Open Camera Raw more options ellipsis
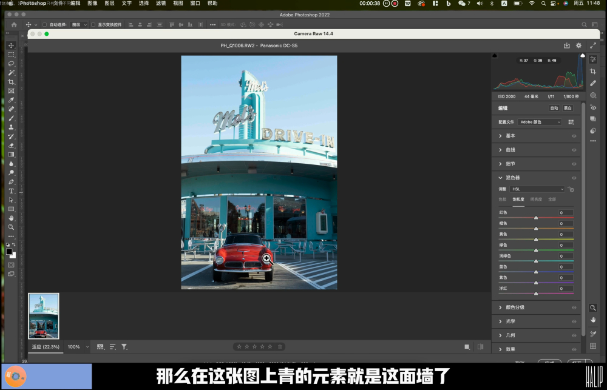Viewport: 607px width, 390px height. [x=593, y=141]
